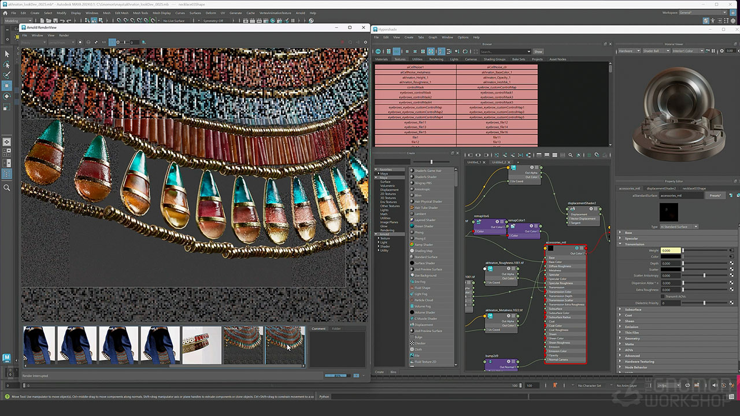The height and width of the screenshot is (416, 740).
Task: Click the 1:1 zoom icon in RenderView
Action: [x=104, y=42]
